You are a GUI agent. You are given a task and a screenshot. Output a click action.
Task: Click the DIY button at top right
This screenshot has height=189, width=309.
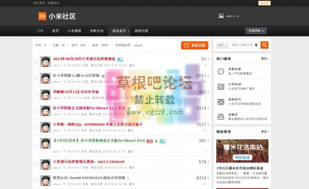[265, 3]
